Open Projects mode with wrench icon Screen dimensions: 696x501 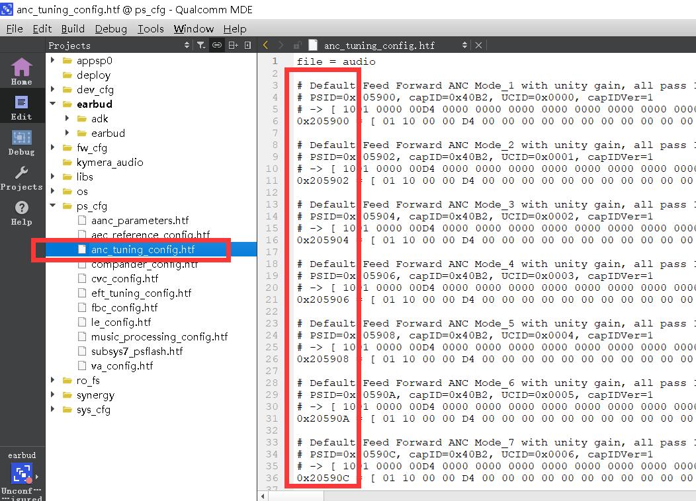point(21,177)
